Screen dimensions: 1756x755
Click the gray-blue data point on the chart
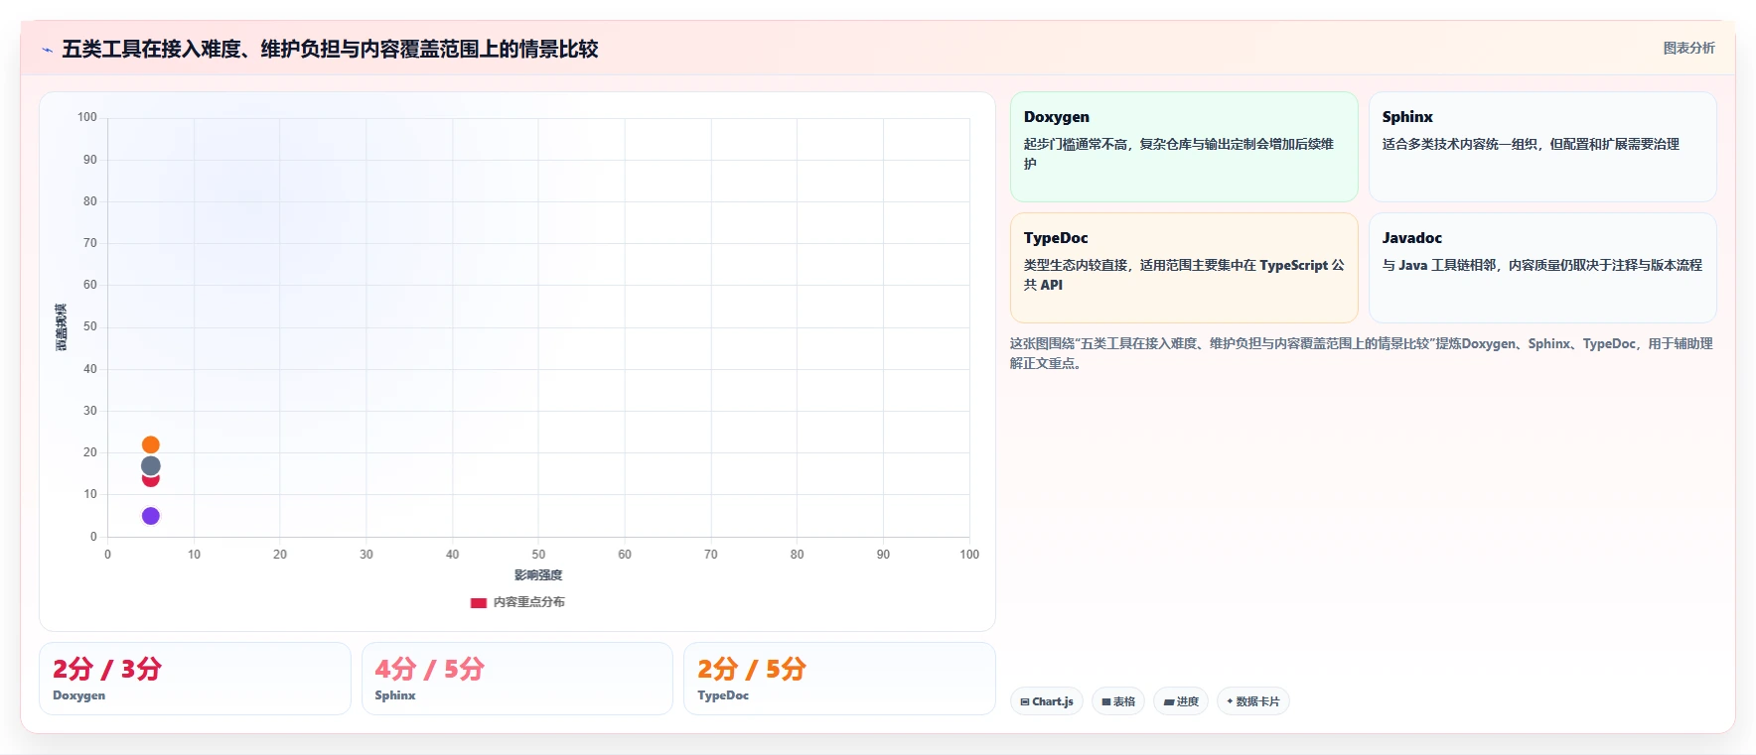click(x=151, y=465)
